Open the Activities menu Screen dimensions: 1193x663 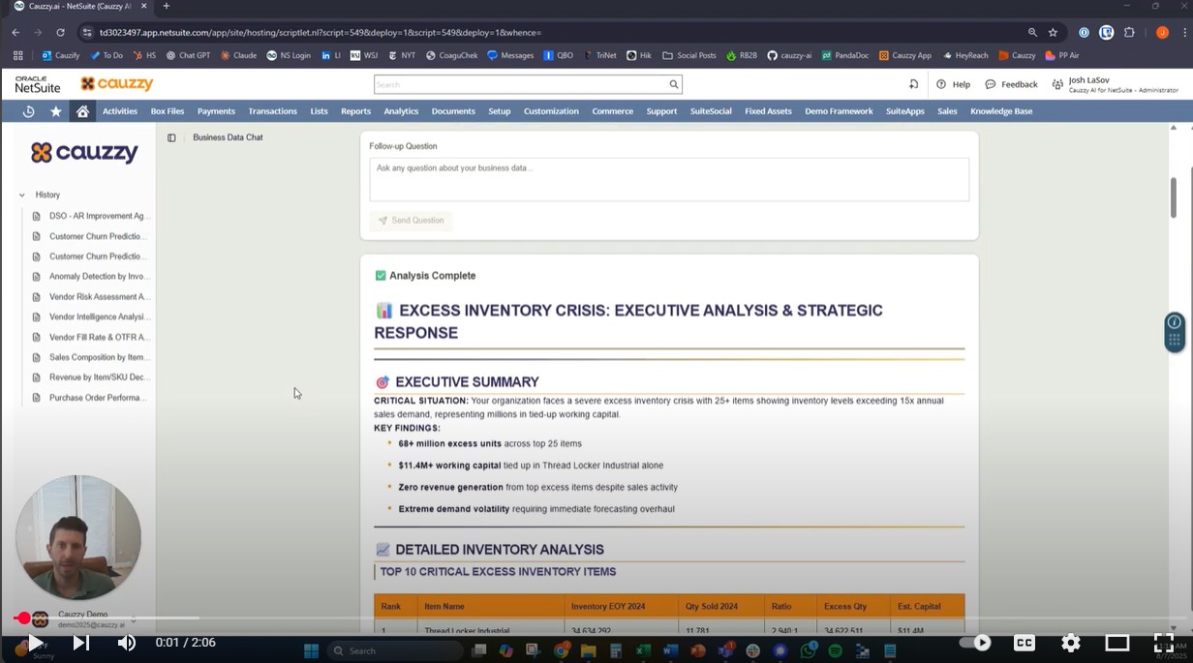coord(120,111)
